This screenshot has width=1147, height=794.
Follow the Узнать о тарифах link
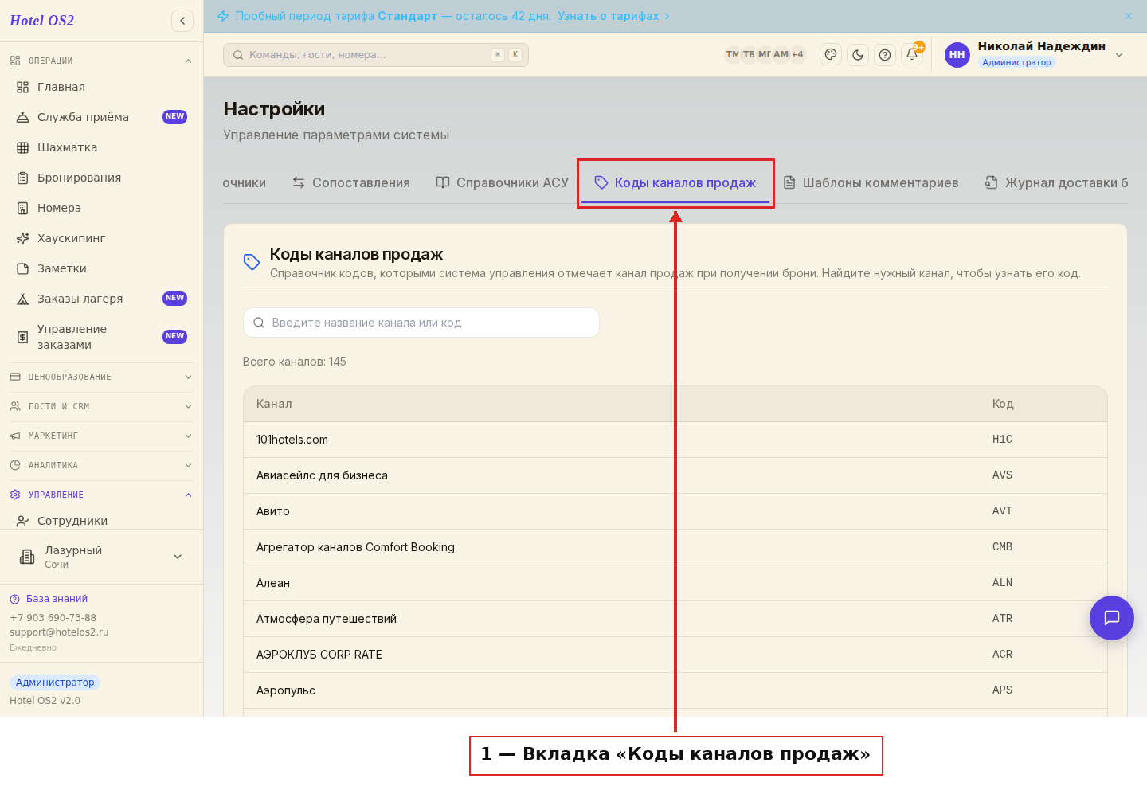[609, 16]
